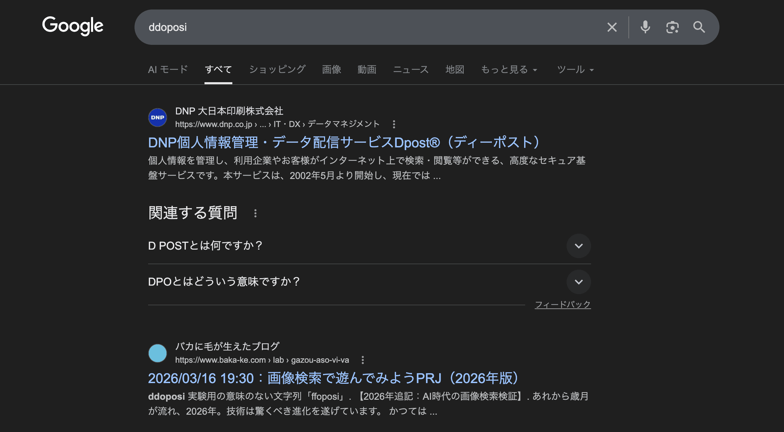Open Google Lens image search icon
Viewport: 784px width, 432px height.
tap(672, 27)
